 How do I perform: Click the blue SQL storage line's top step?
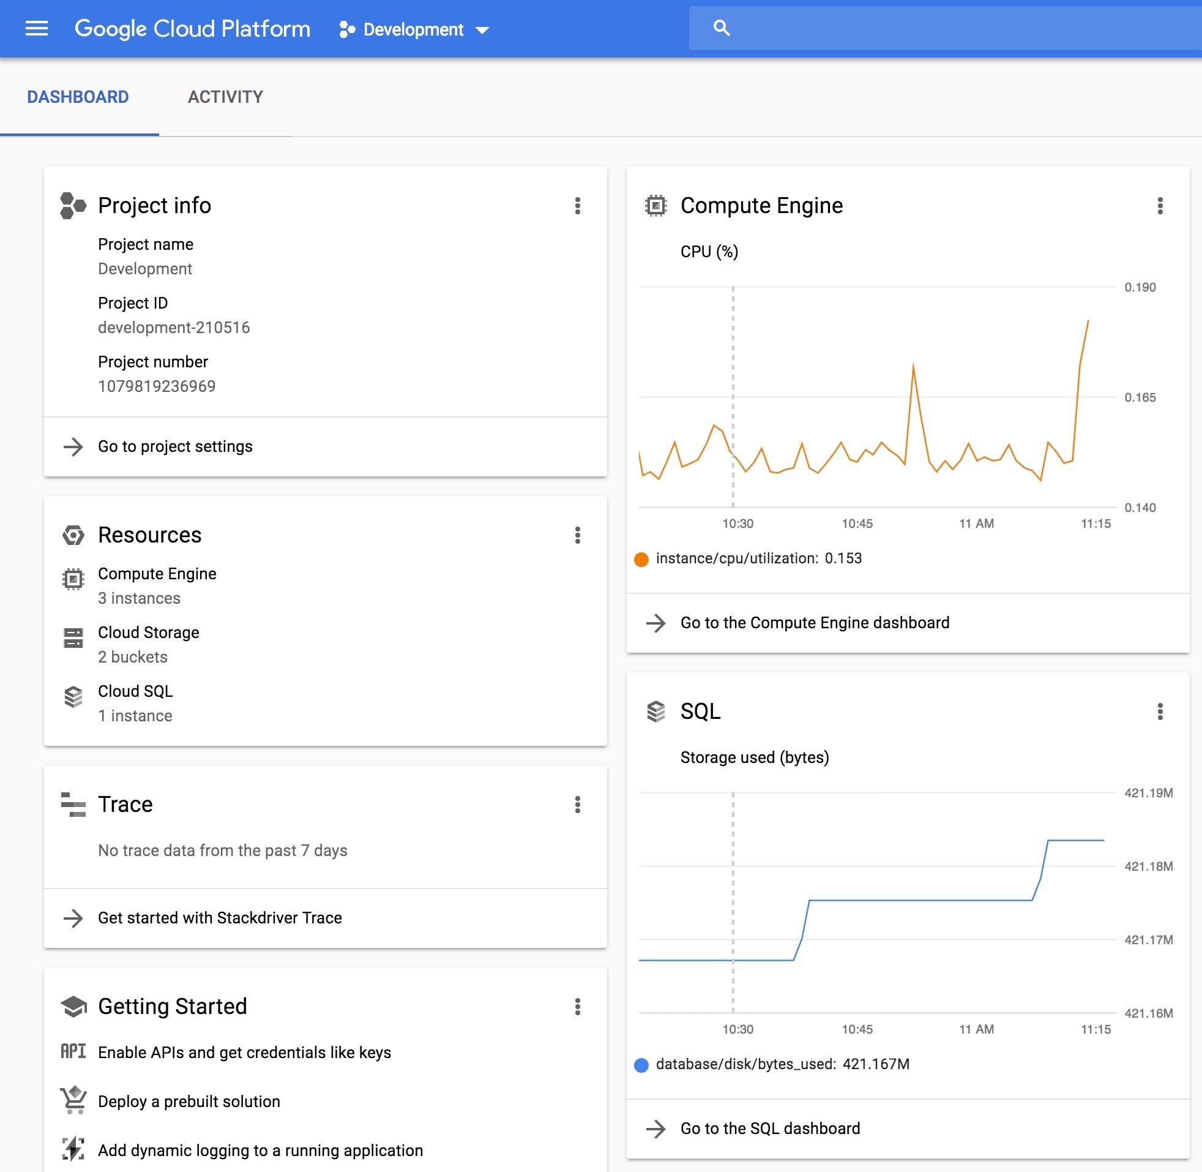pos(1075,840)
